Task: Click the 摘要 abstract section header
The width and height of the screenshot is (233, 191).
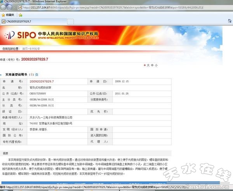Action: pyautogui.click(x=5, y=153)
